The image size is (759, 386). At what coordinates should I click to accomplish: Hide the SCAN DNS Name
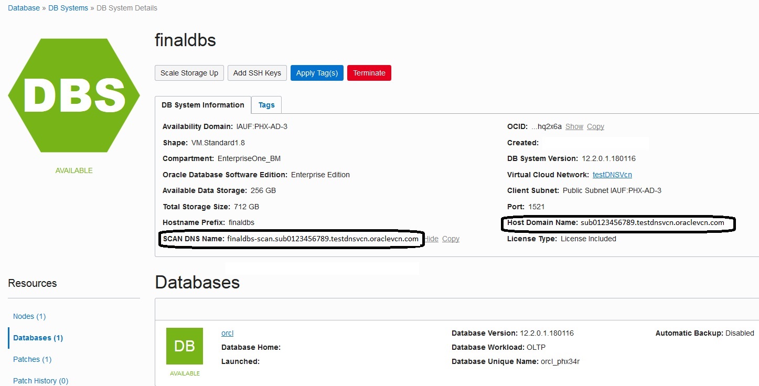click(431, 239)
